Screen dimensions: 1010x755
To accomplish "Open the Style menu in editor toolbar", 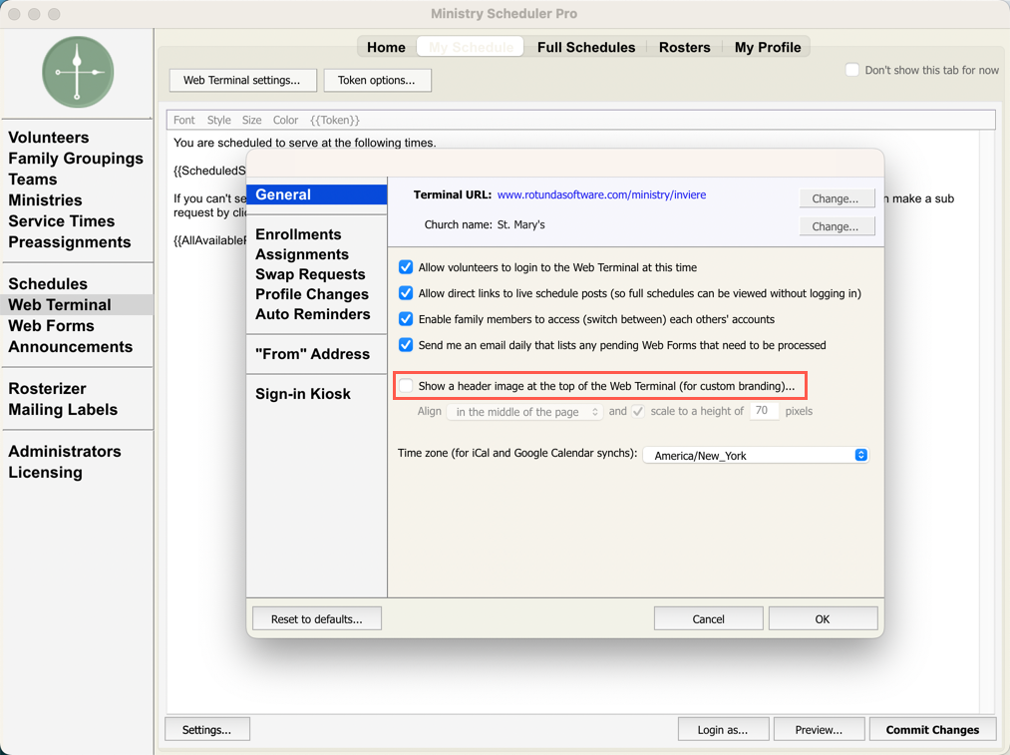I will click(219, 120).
